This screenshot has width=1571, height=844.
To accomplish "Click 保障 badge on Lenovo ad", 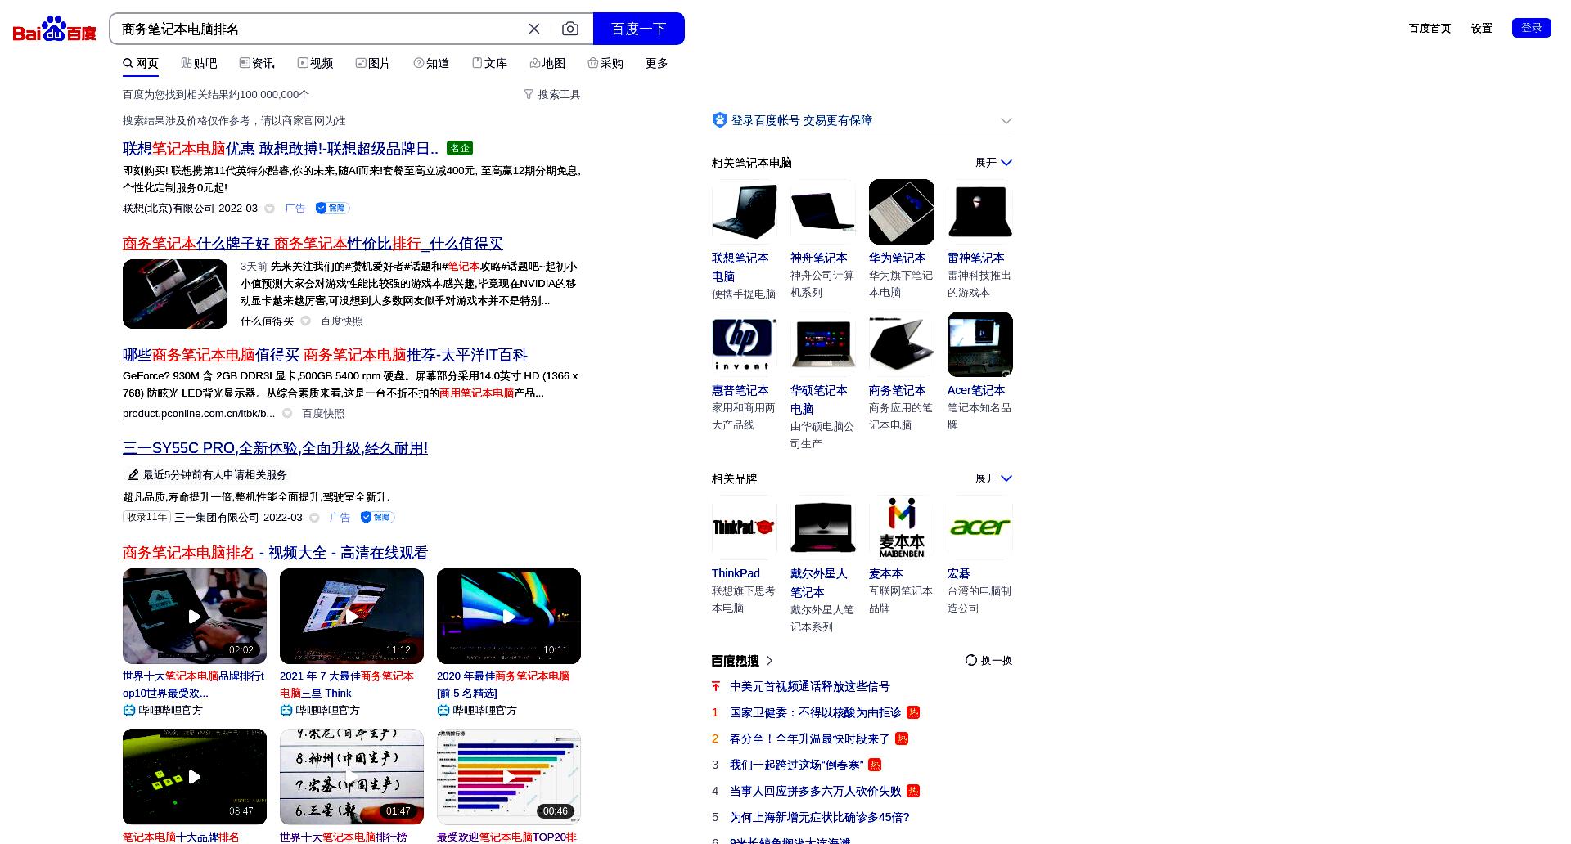I will click(x=332, y=208).
